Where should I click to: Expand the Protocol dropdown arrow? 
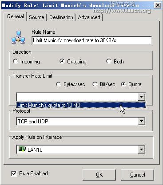(141, 121)
